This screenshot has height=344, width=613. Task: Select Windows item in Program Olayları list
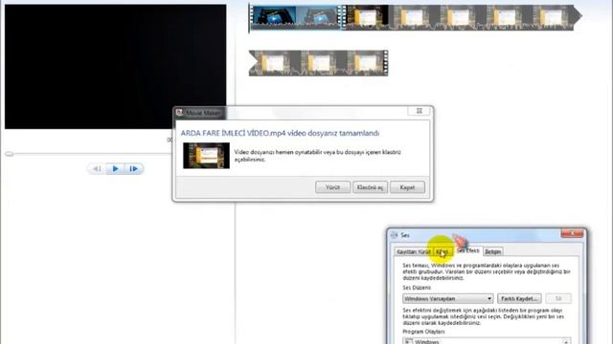[x=427, y=342]
